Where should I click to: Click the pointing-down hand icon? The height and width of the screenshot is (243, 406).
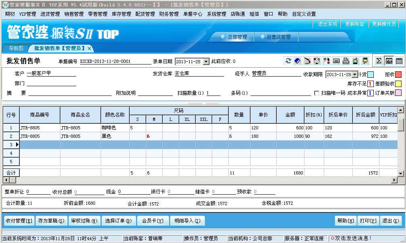tap(365, 61)
